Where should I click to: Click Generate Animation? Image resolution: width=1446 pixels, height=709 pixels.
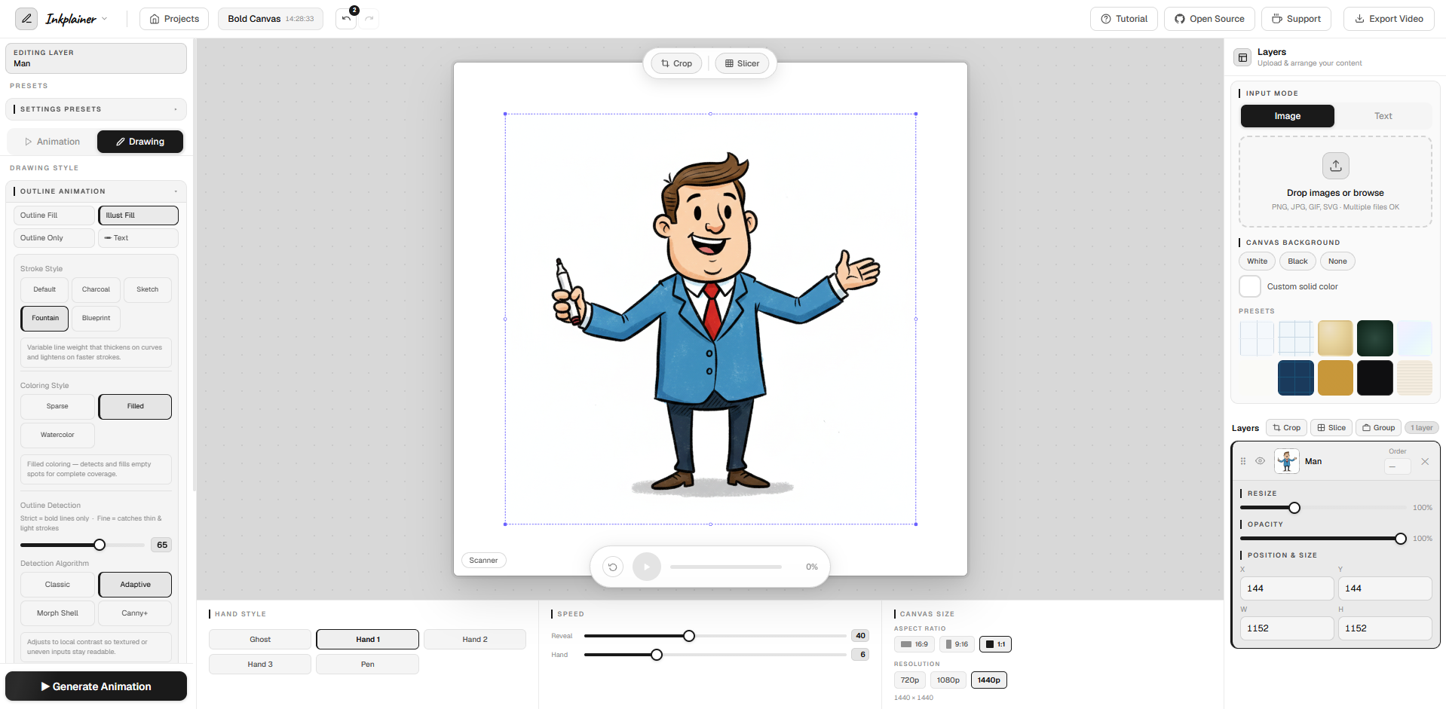96,686
